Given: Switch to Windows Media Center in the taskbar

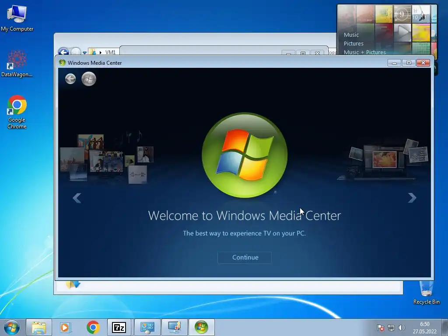Looking at the screenshot, I should [201, 327].
